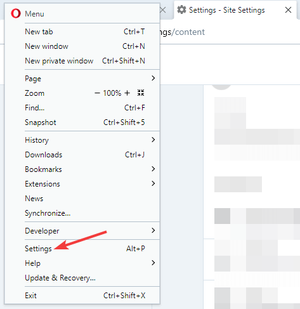Open the Bookmarks submenu
300x309 pixels.
(x=82, y=169)
